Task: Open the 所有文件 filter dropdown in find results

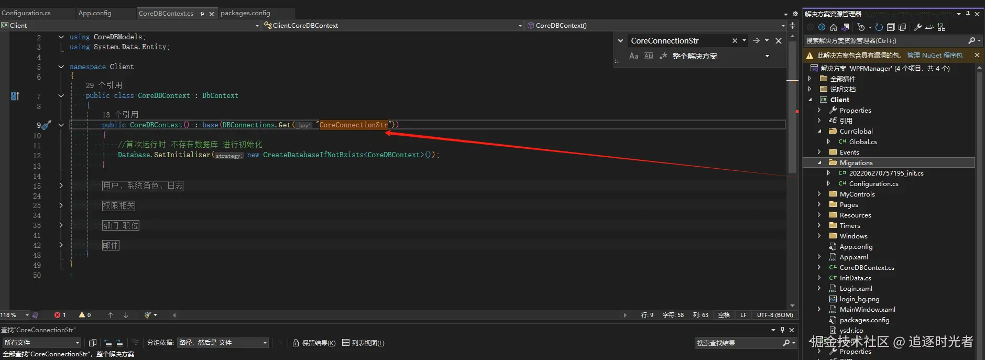Action: (41, 343)
